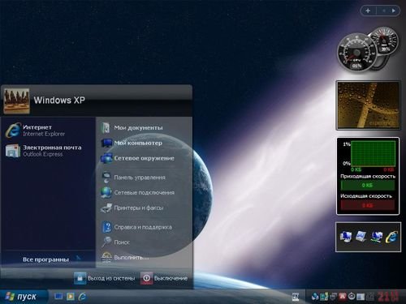Open Справка и поддержка

[x=136, y=227]
